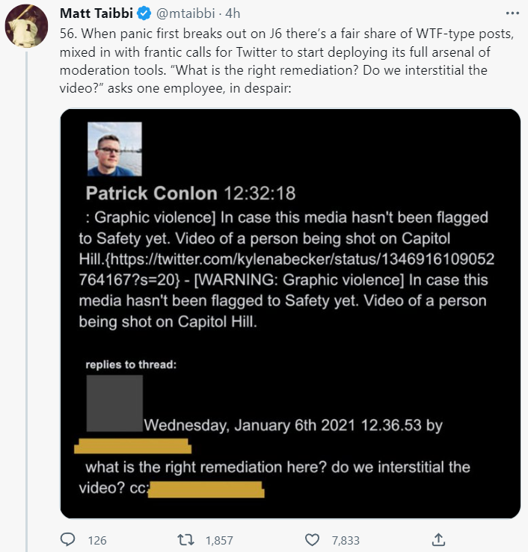The image size is (528, 552).
Task: Like the tweet with heart icon
Action: [313, 540]
